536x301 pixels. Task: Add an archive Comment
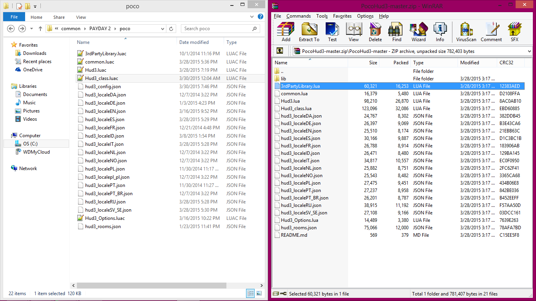click(491, 32)
